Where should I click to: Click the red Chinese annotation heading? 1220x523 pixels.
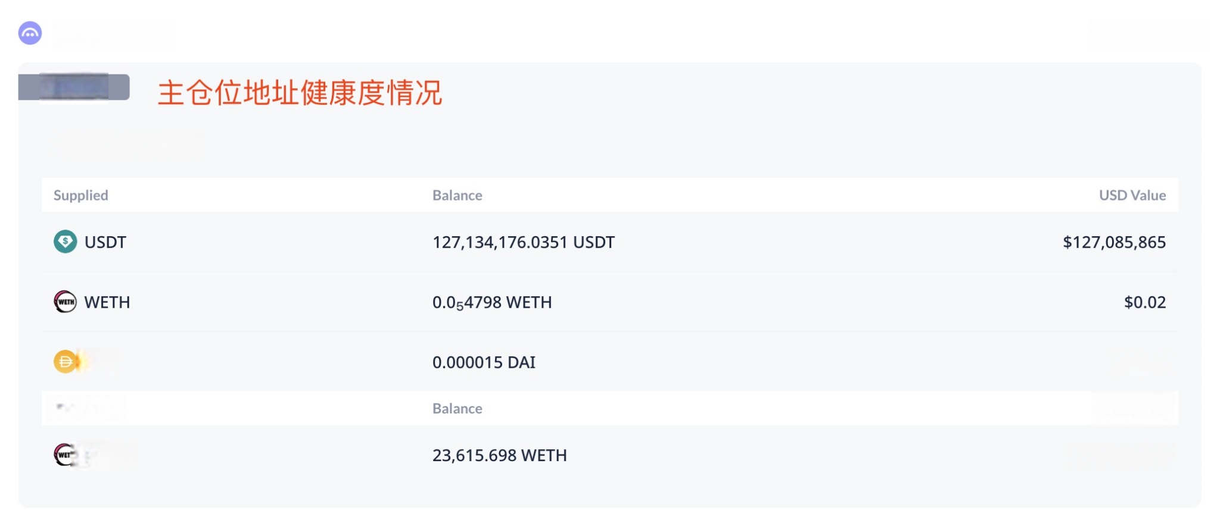point(300,93)
